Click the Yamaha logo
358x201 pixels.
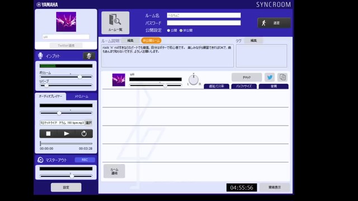pyautogui.click(x=47, y=4)
